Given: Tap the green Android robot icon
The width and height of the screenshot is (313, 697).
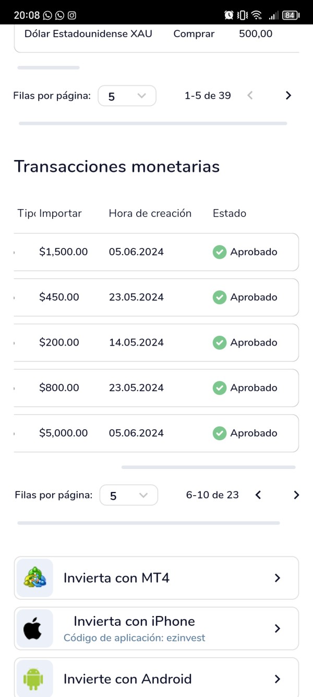Looking at the screenshot, I should coord(35,679).
